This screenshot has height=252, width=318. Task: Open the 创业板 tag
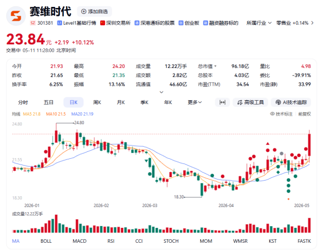coord(189,23)
